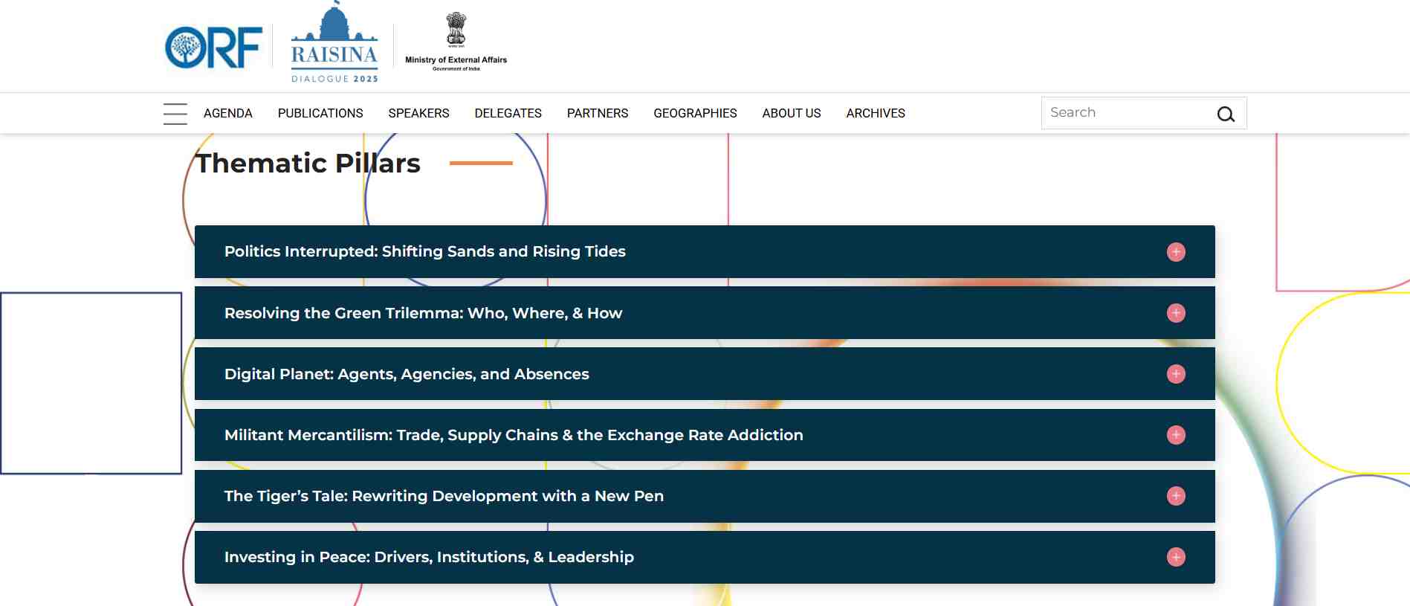The image size is (1410, 606).
Task: Visit the Geographies page
Action: point(695,113)
